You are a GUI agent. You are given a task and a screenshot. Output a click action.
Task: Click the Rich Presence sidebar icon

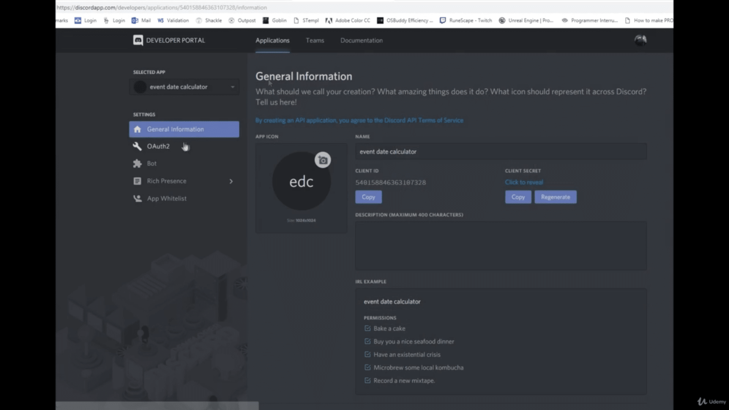[138, 181]
